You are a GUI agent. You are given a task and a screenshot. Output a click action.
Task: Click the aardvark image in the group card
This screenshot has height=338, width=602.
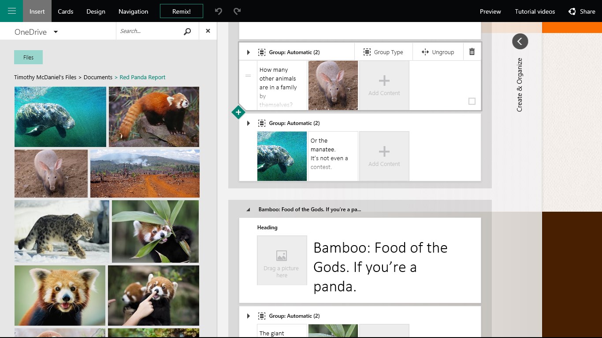(333, 85)
